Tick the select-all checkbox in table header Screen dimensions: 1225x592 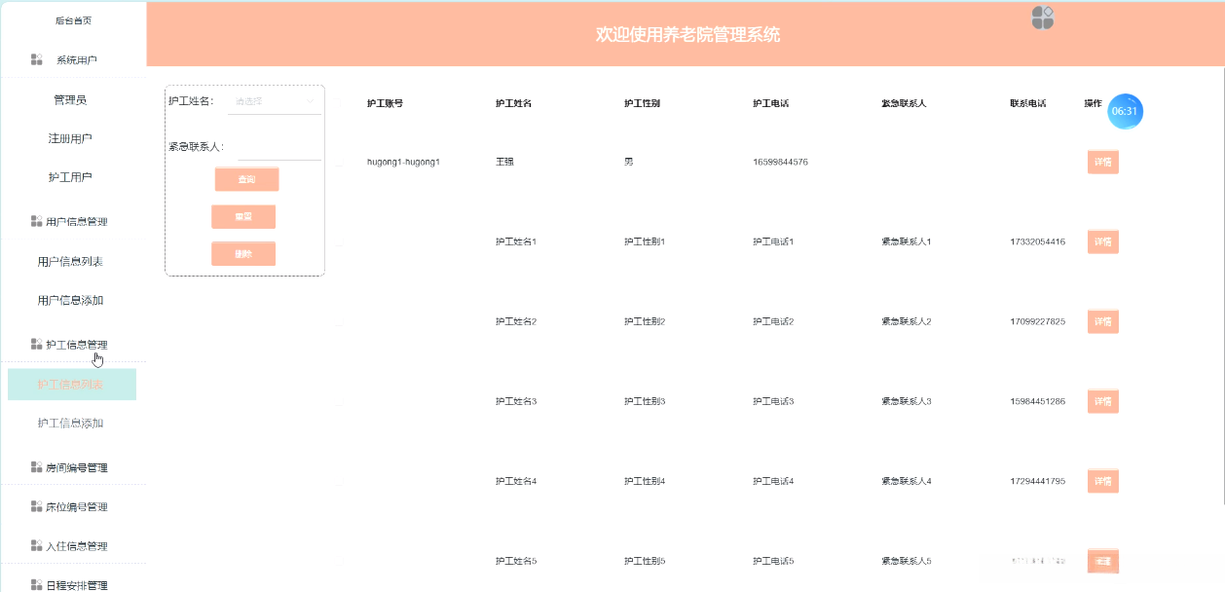coord(339,103)
